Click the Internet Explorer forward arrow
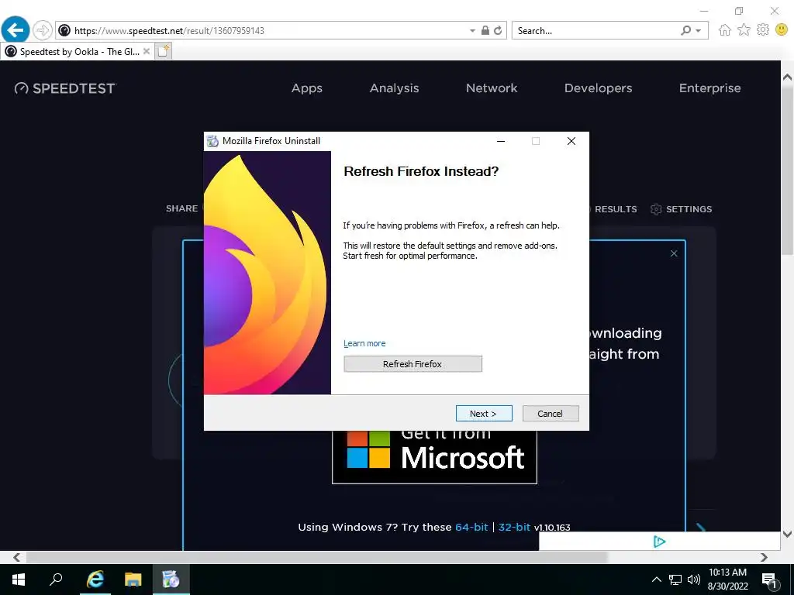This screenshot has width=794, height=595. click(x=43, y=30)
